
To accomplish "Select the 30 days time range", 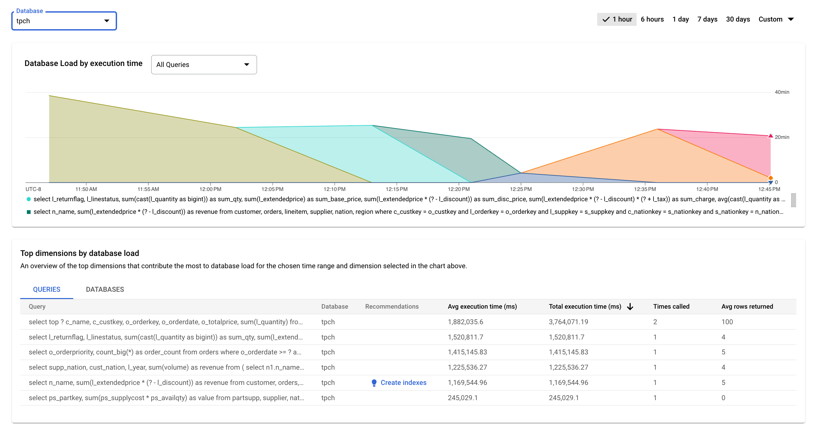I will [738, 20].
